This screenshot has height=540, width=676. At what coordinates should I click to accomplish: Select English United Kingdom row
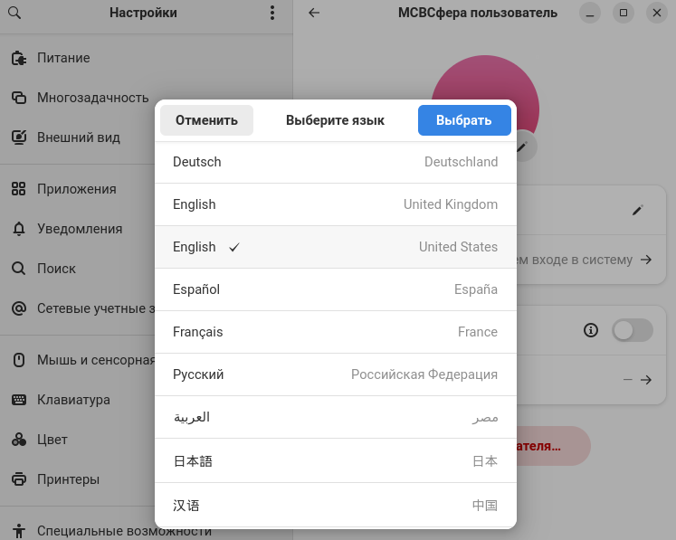336,204
